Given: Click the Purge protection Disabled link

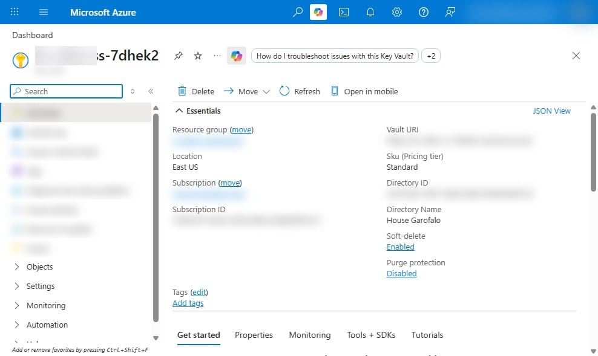Looking at the screenshot, I should 401,274.
